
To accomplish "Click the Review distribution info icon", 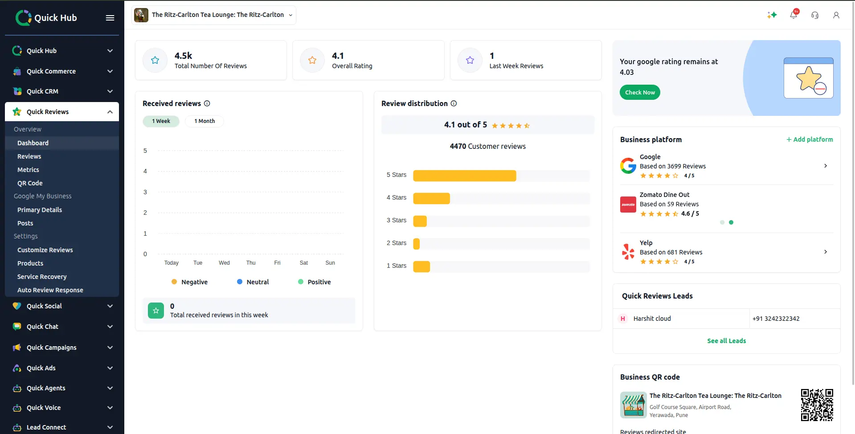I will click(x=454, y=103).
